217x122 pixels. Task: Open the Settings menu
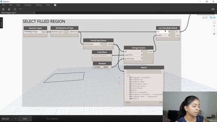pyautogui.click(x=39, y=5)
